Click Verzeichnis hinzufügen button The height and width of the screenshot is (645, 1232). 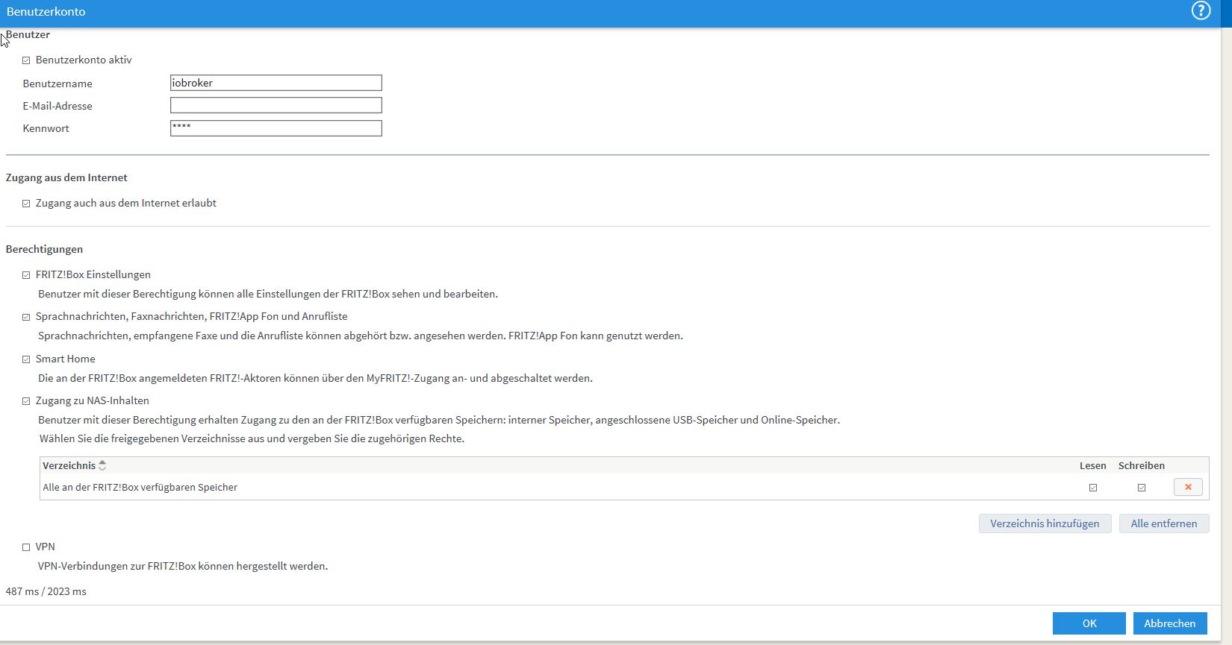[x=1045, y=523]
